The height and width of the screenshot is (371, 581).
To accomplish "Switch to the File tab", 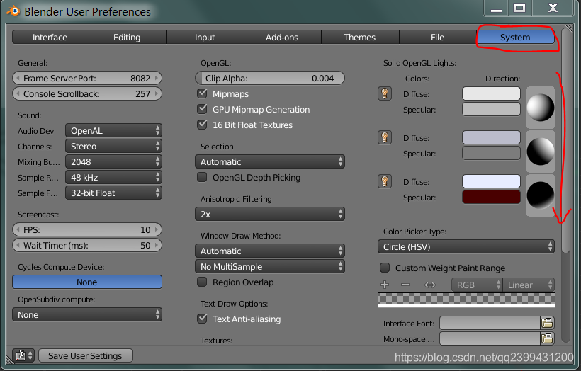I will click(438, 37).
